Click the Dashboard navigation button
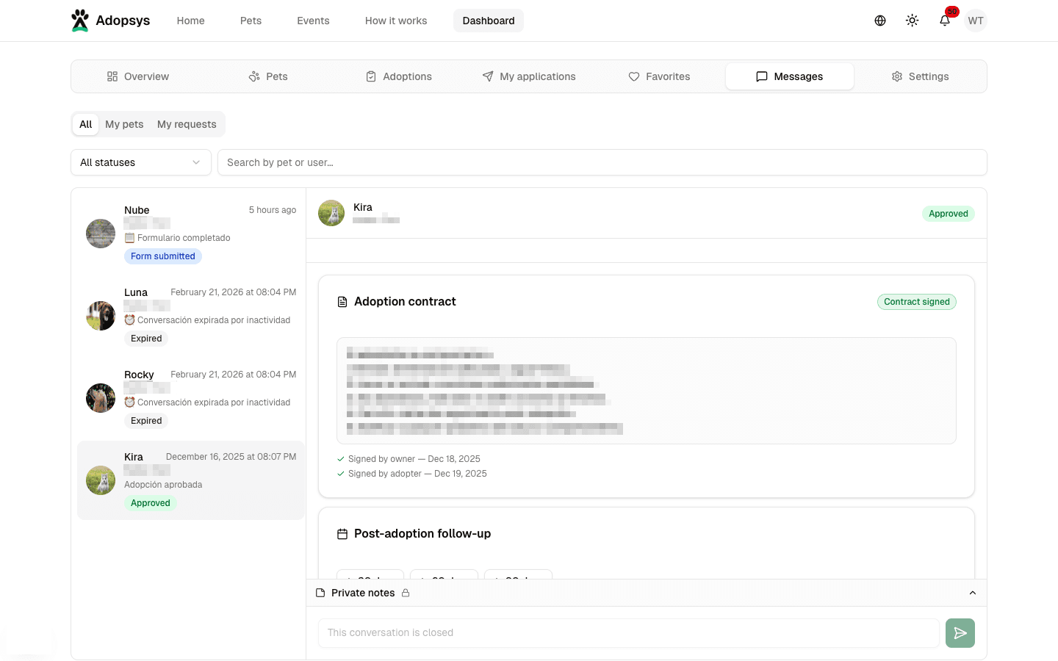This screenshot has width=1058, height=661. tap(488, 21)
